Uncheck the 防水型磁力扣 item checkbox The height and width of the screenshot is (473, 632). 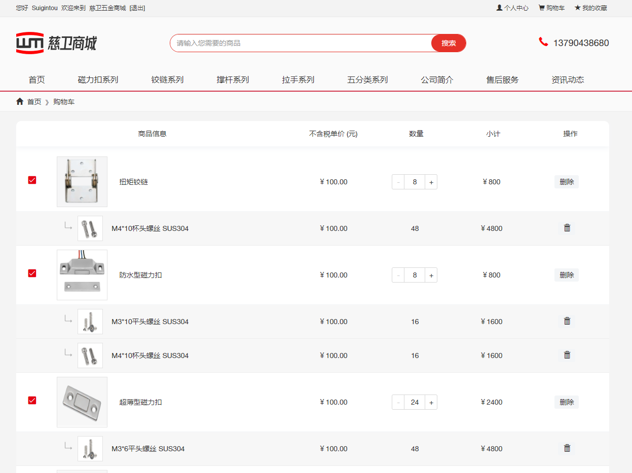[x=32, y=273]
